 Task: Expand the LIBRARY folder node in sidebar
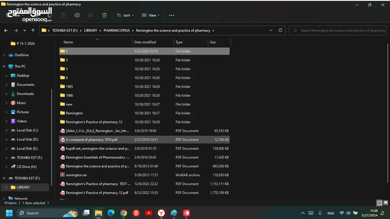pos(6,187)
